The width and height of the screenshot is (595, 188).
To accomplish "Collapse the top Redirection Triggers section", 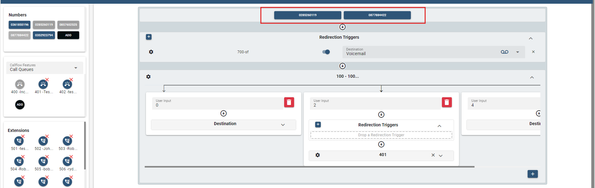I will tap(530, 38).
